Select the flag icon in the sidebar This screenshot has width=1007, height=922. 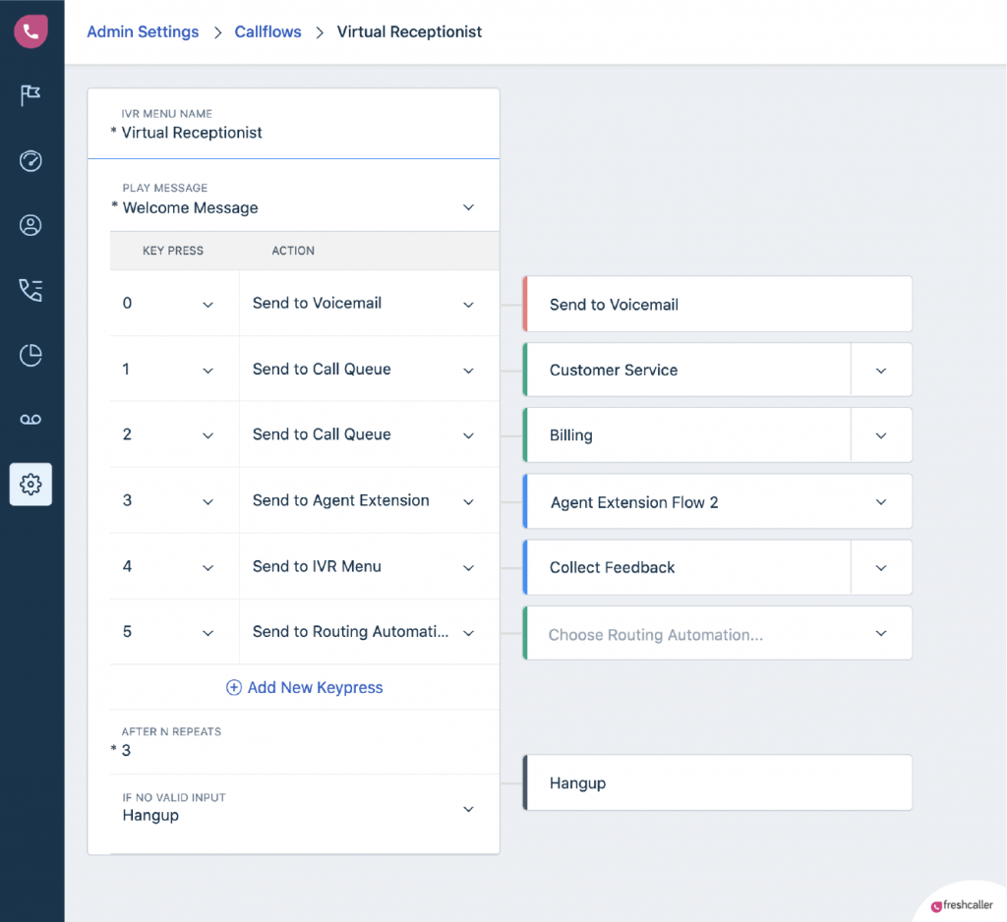[30, 95]
